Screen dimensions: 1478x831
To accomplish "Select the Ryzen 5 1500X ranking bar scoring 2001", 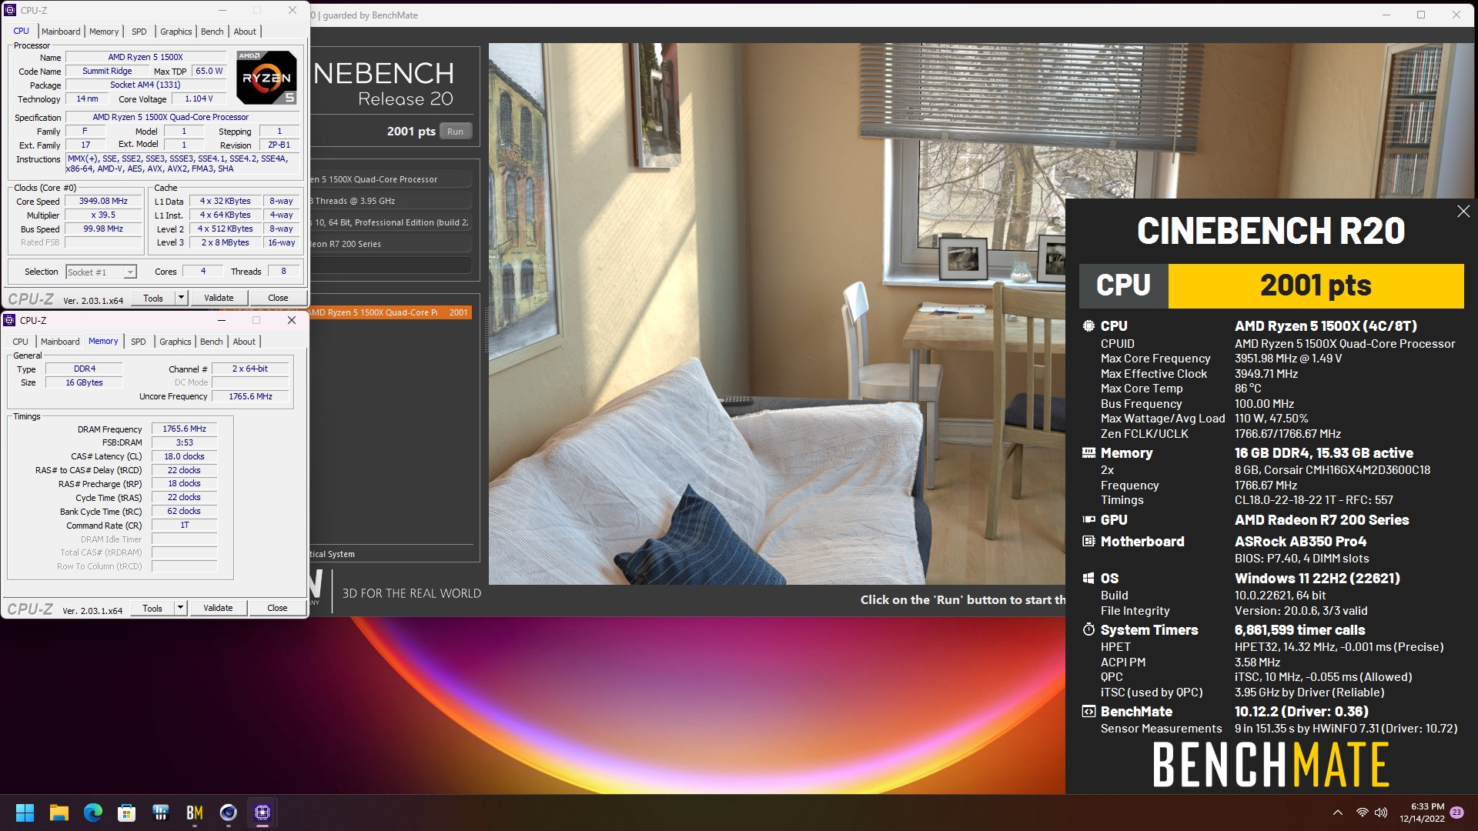I will tap(390, 312).
